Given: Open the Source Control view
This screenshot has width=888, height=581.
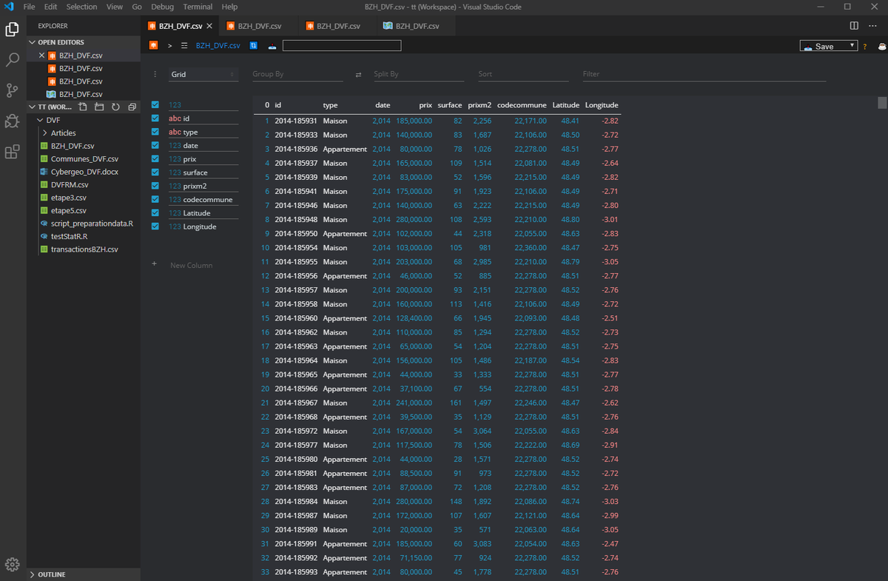Looking at the screenshot, I should [13, 90].
